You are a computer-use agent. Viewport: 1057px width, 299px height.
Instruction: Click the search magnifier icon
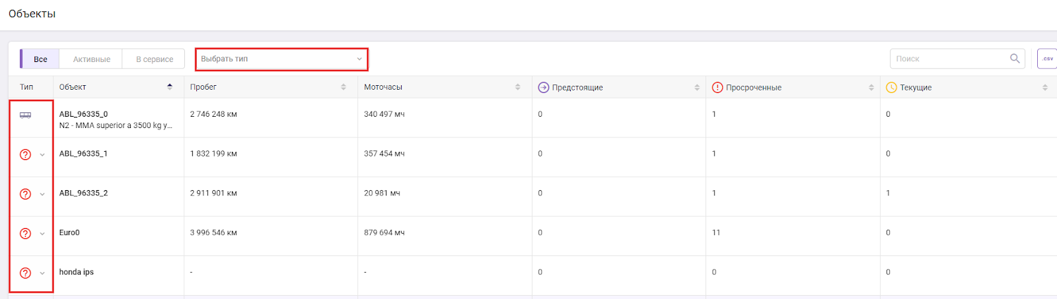(1015, 59)
